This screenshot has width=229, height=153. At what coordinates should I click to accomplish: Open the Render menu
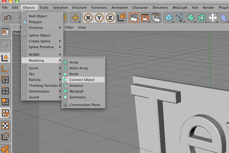[208, 8]
